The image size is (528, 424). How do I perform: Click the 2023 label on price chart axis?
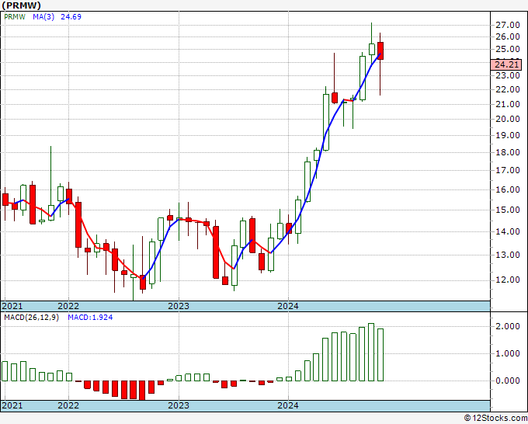(x=179, y=306)
